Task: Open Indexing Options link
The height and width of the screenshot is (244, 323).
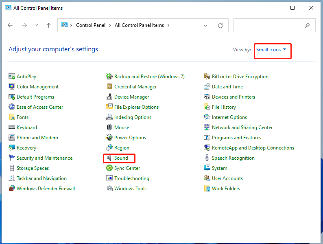Action: pos(133,117)
